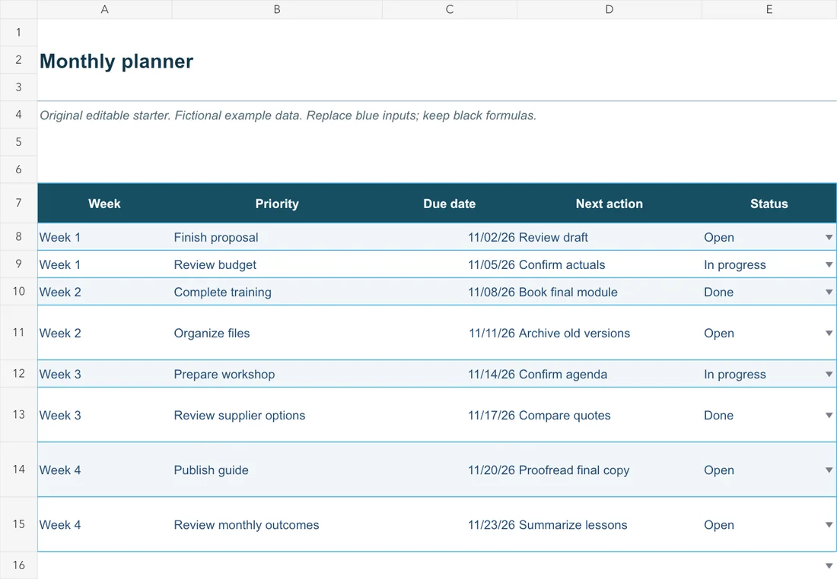The height and width of the screenshot is (579, 837).
Task: Open Status dropdown arrow for Review budget row
Action: tap(829, 265)
